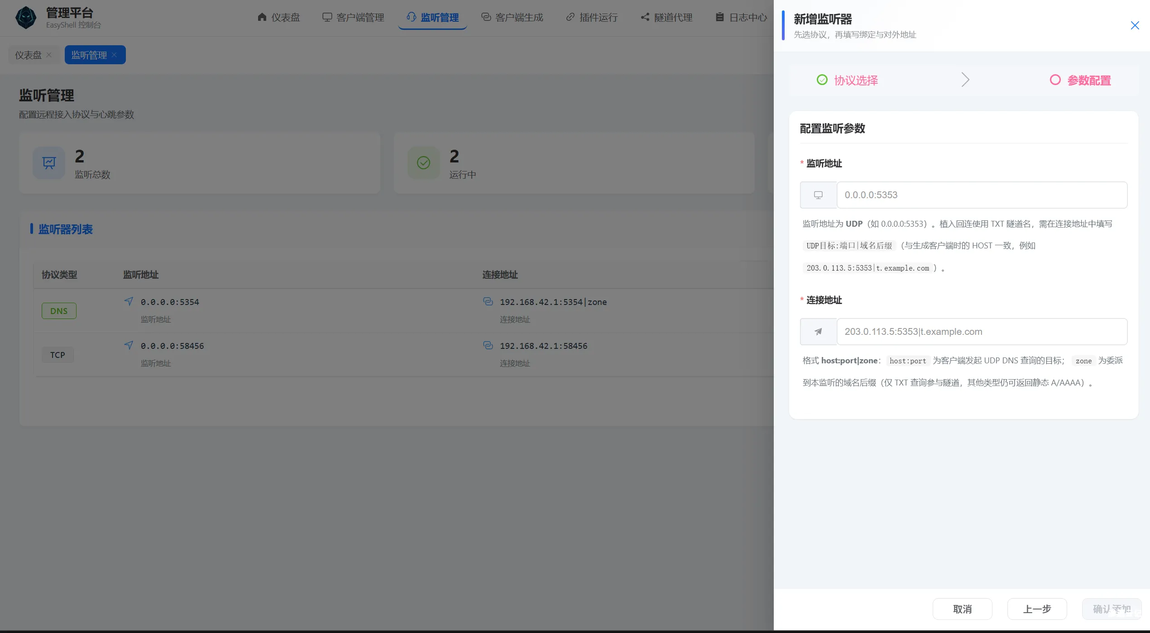The width and height of the screenshot is (1150, 633).
Task: Click link icon beside 192.168.42.1:58456
Action: pyautogui.click(x=488, y=345)
